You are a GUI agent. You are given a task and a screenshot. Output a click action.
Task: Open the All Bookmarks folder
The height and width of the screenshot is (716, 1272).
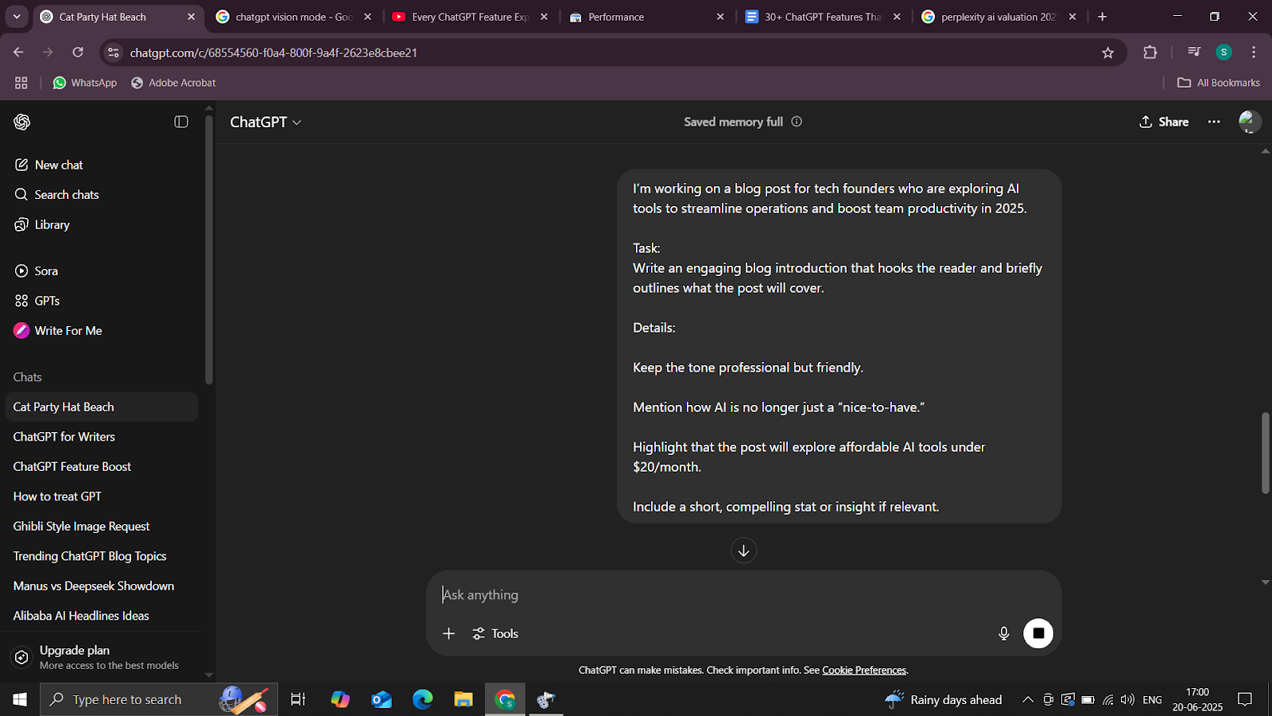1219,83
